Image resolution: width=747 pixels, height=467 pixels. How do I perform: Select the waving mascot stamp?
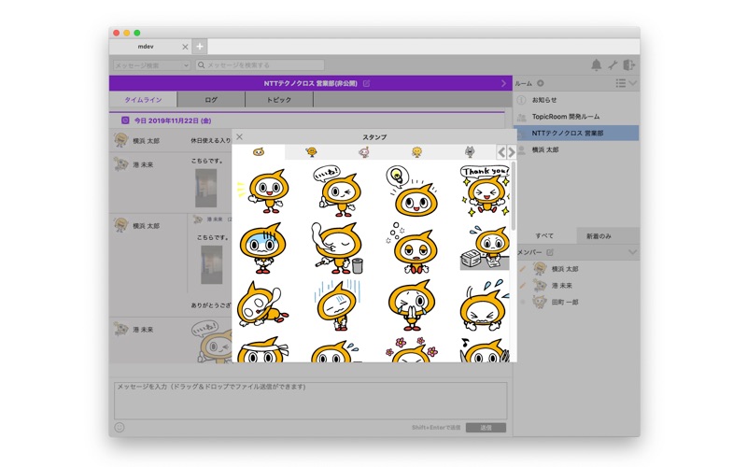tap(263, 191)
